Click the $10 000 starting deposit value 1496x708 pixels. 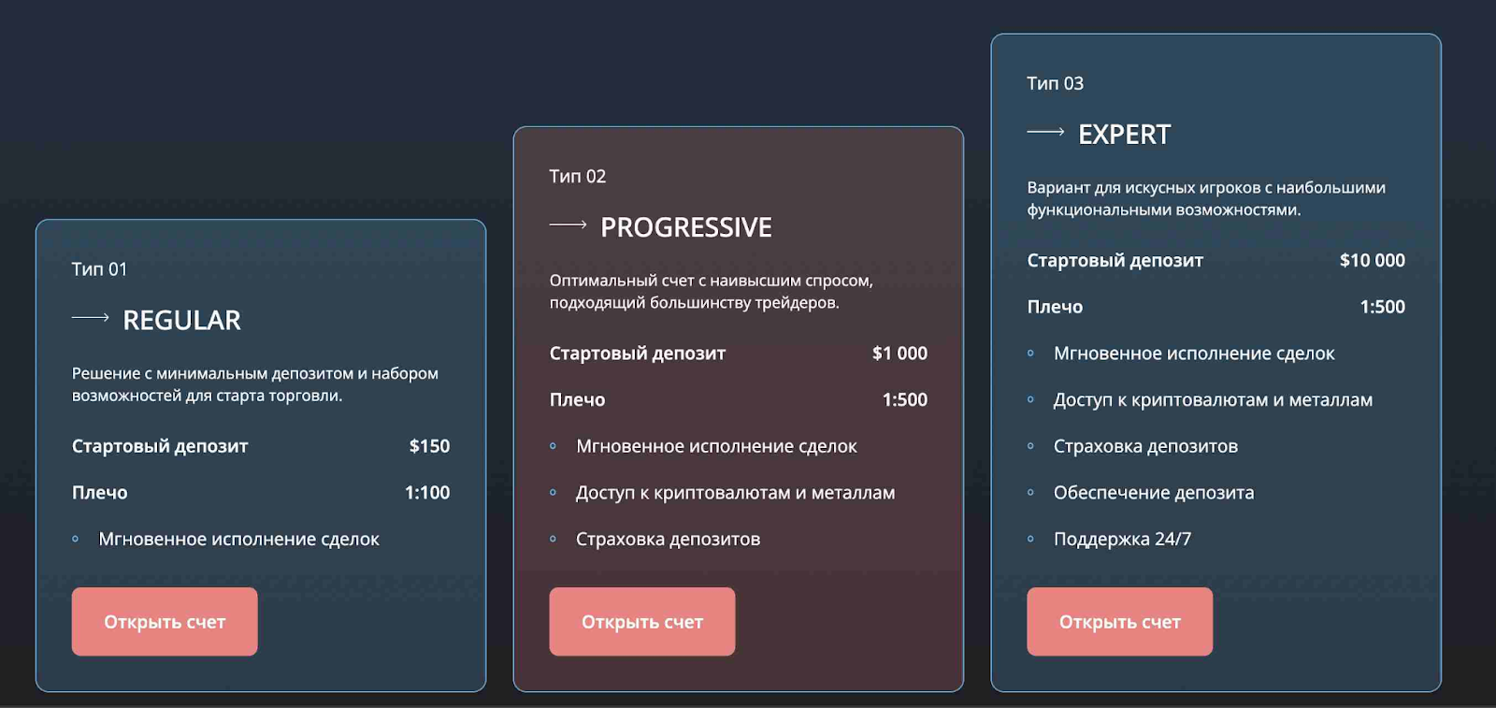click(1372, 260)
